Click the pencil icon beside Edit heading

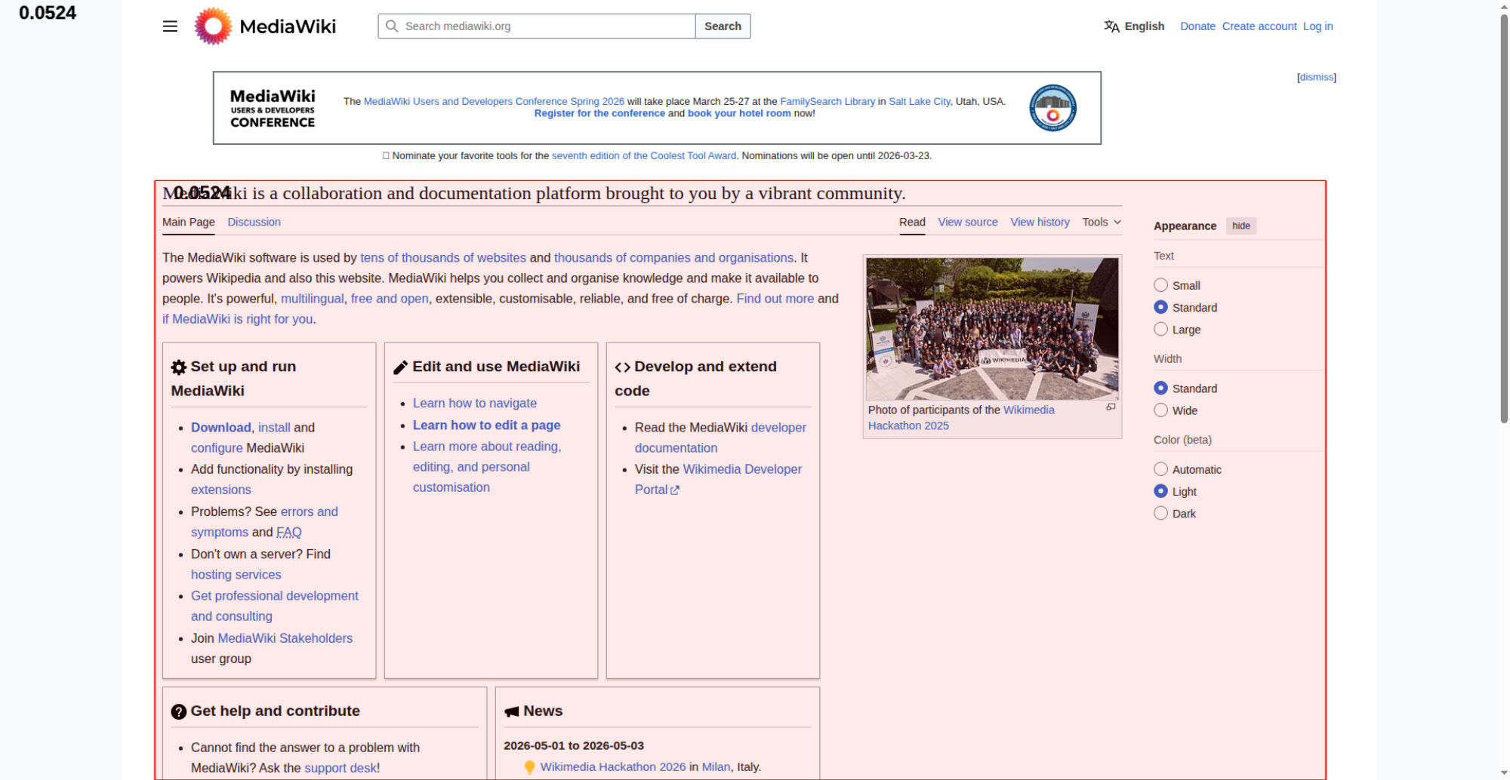pos(401,367)
